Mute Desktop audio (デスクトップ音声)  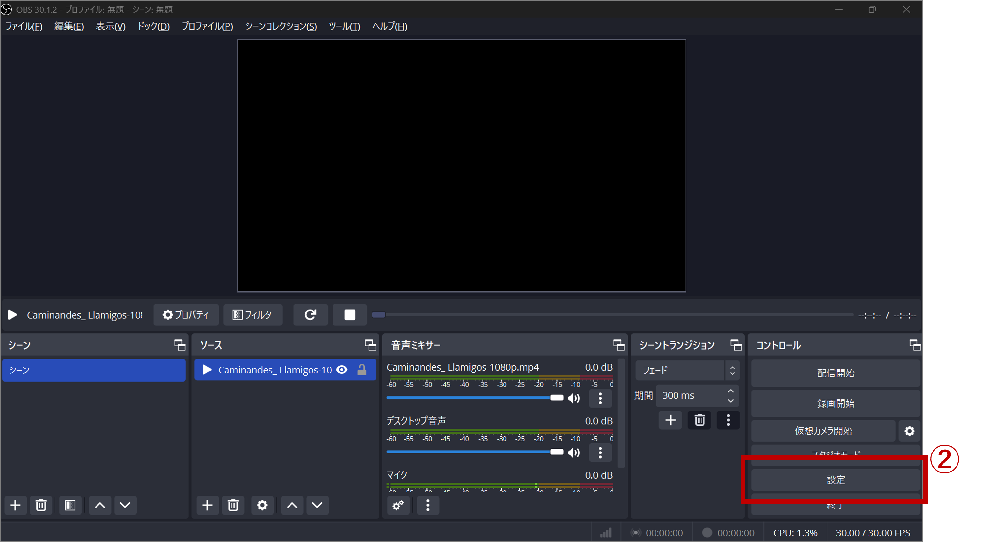click(x=573, y=452)
